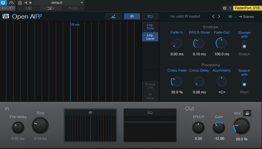
Task: Toggle the Shorten with Stretch switch
Action: (x=244, y=44)
